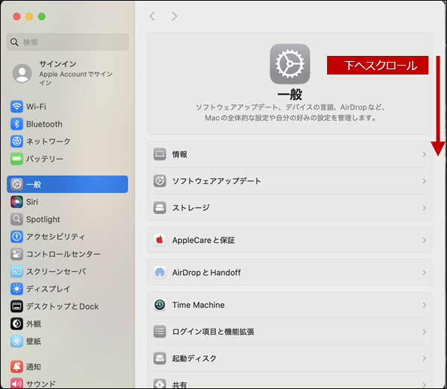Focus the 検索 search field
447x389 pixels.
coord(67,42)
